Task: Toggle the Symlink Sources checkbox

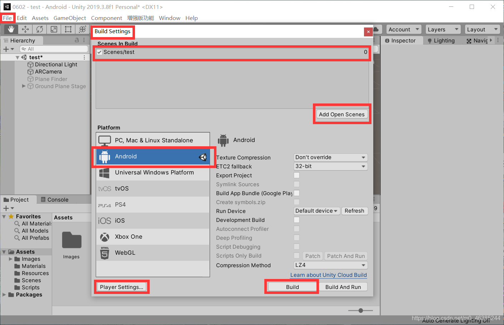Action: 296,184
